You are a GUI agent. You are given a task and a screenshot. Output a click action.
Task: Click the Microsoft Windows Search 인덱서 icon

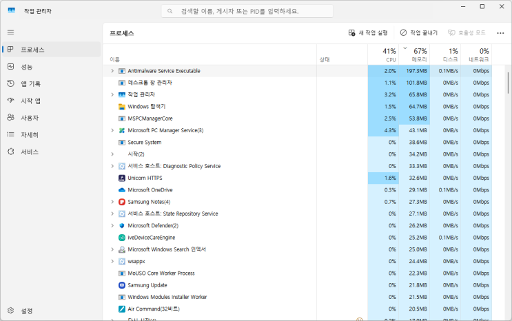122,249
